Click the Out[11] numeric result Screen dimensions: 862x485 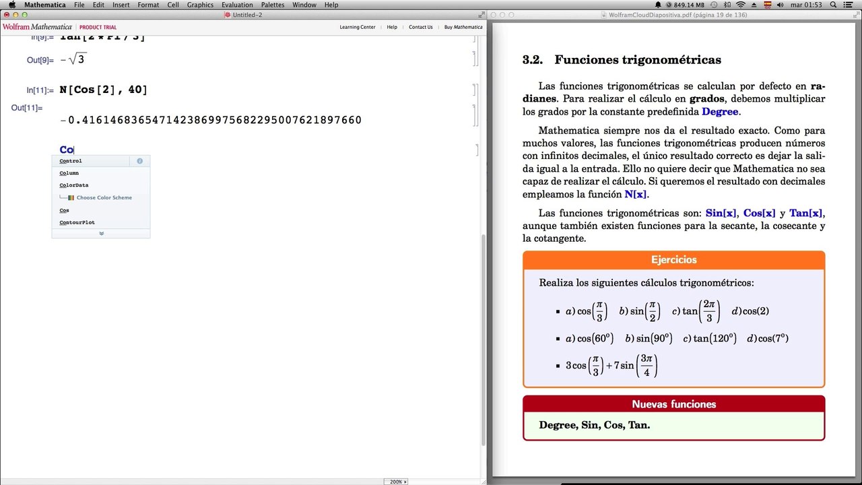pos(211,120)
